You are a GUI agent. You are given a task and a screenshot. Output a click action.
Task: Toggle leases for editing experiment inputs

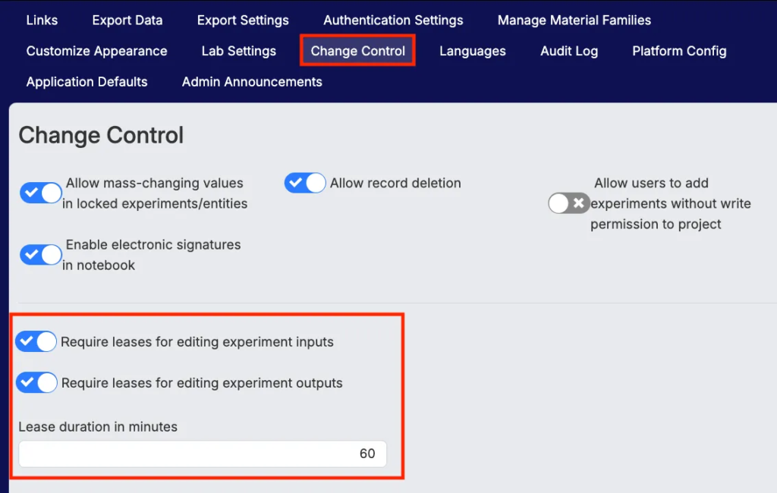click(x=36, y=341)
